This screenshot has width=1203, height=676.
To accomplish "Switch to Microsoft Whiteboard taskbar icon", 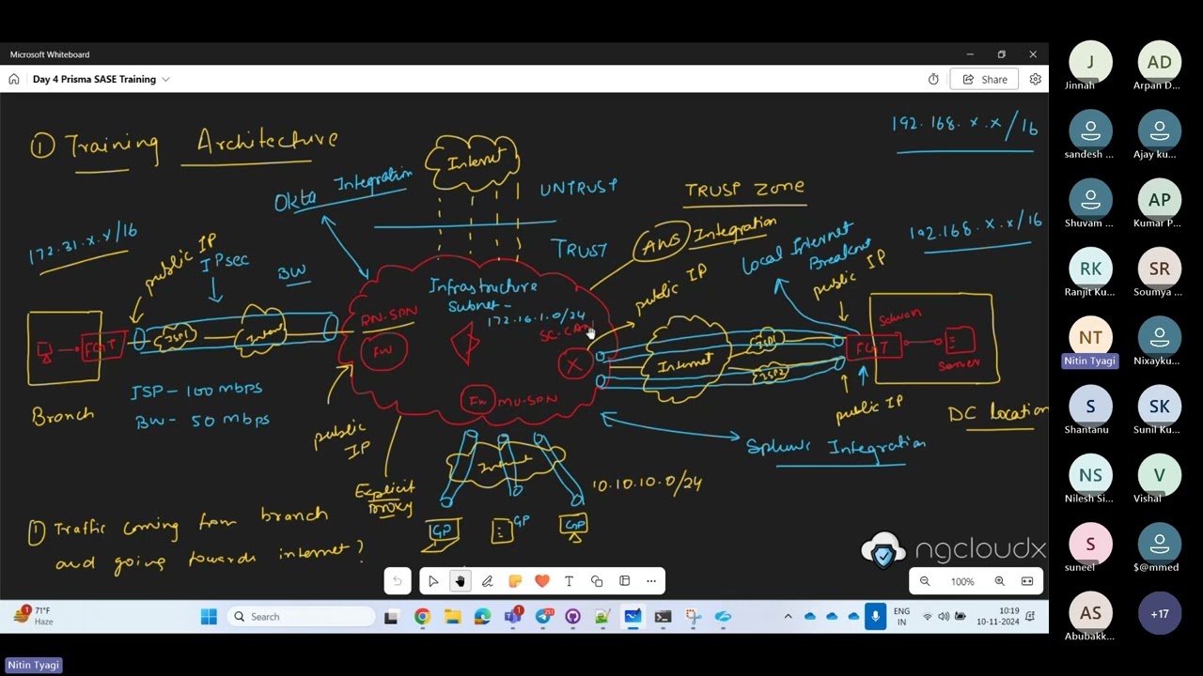I will click(x=633, y=617).
